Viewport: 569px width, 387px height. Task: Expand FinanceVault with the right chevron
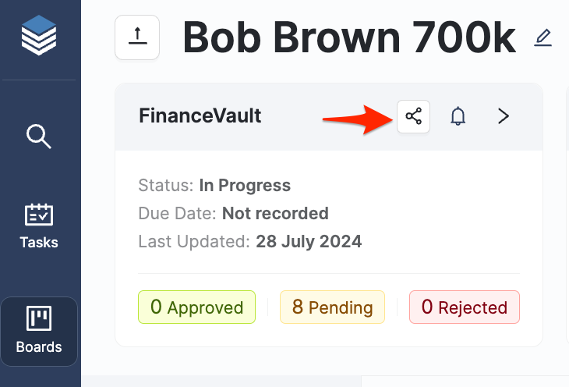pyautogui.click(x=504, y=117)
